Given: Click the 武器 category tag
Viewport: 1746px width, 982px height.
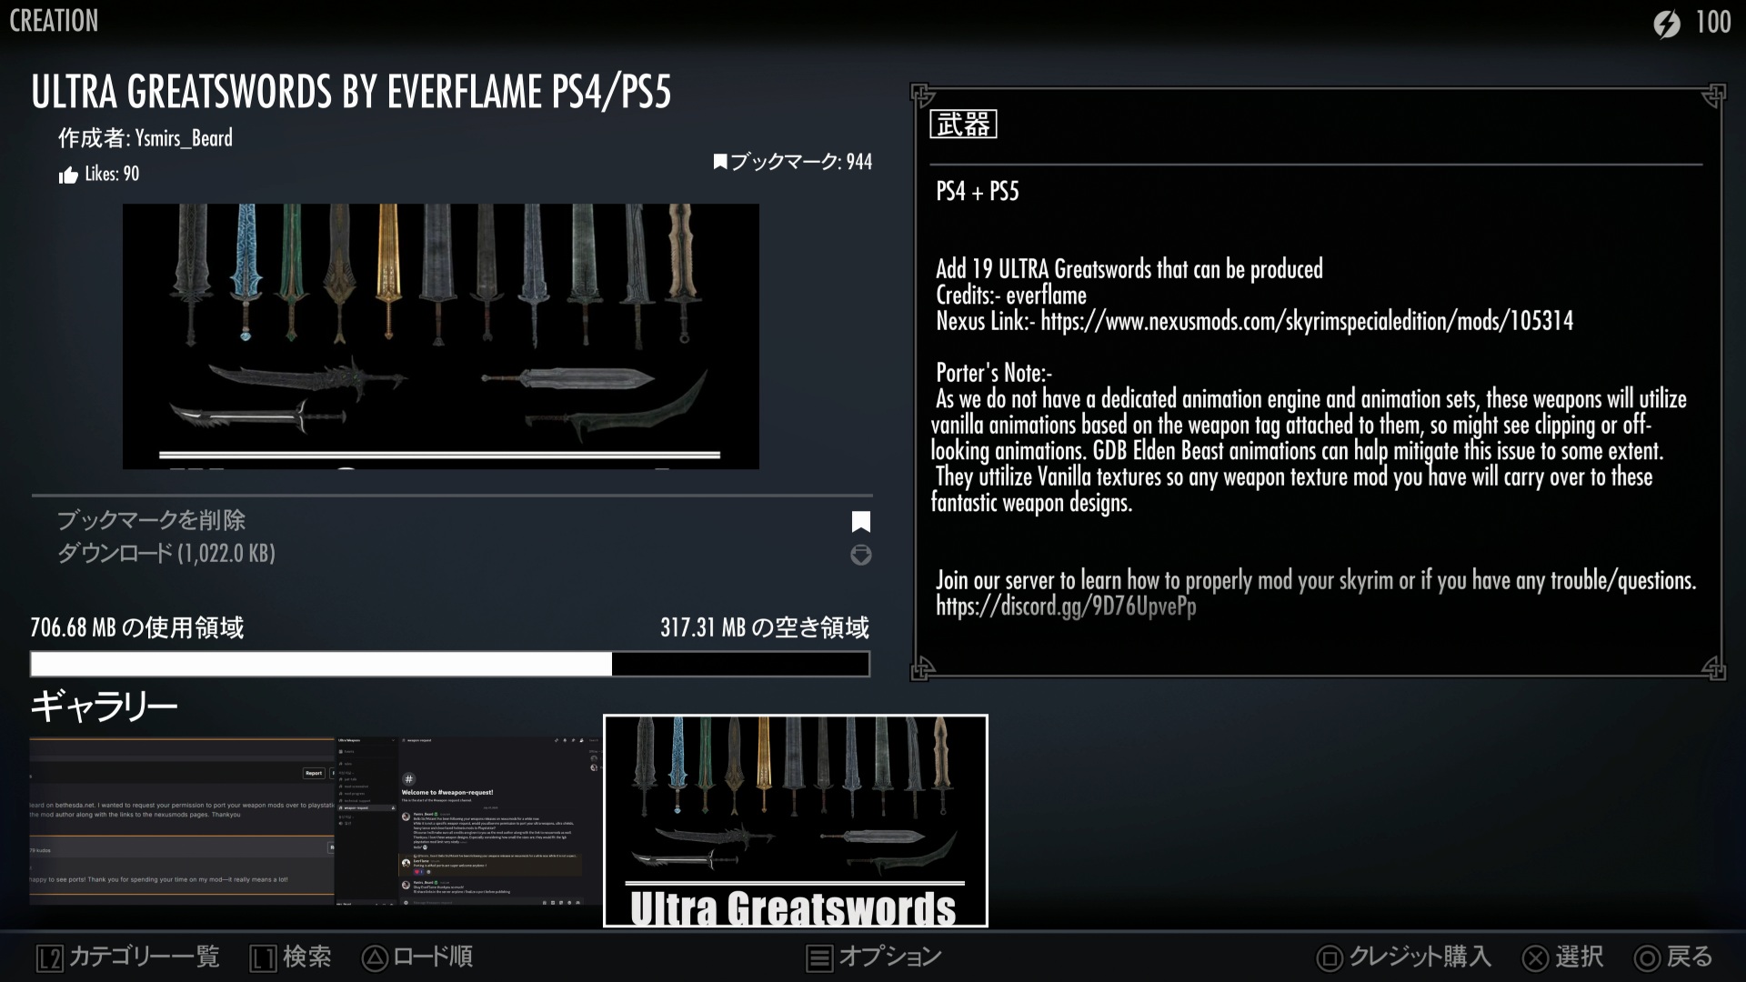Looking at the screenshot, I should click(x=963, y=125).
